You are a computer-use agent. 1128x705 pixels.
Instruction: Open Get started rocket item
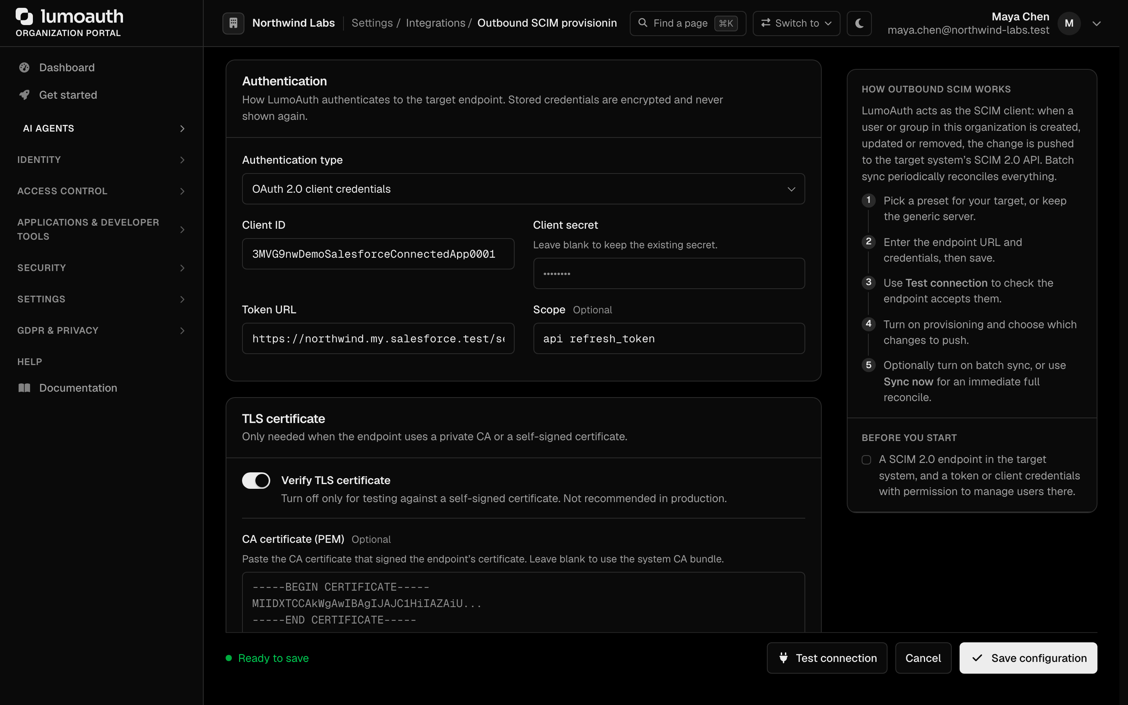click(68, 95)
